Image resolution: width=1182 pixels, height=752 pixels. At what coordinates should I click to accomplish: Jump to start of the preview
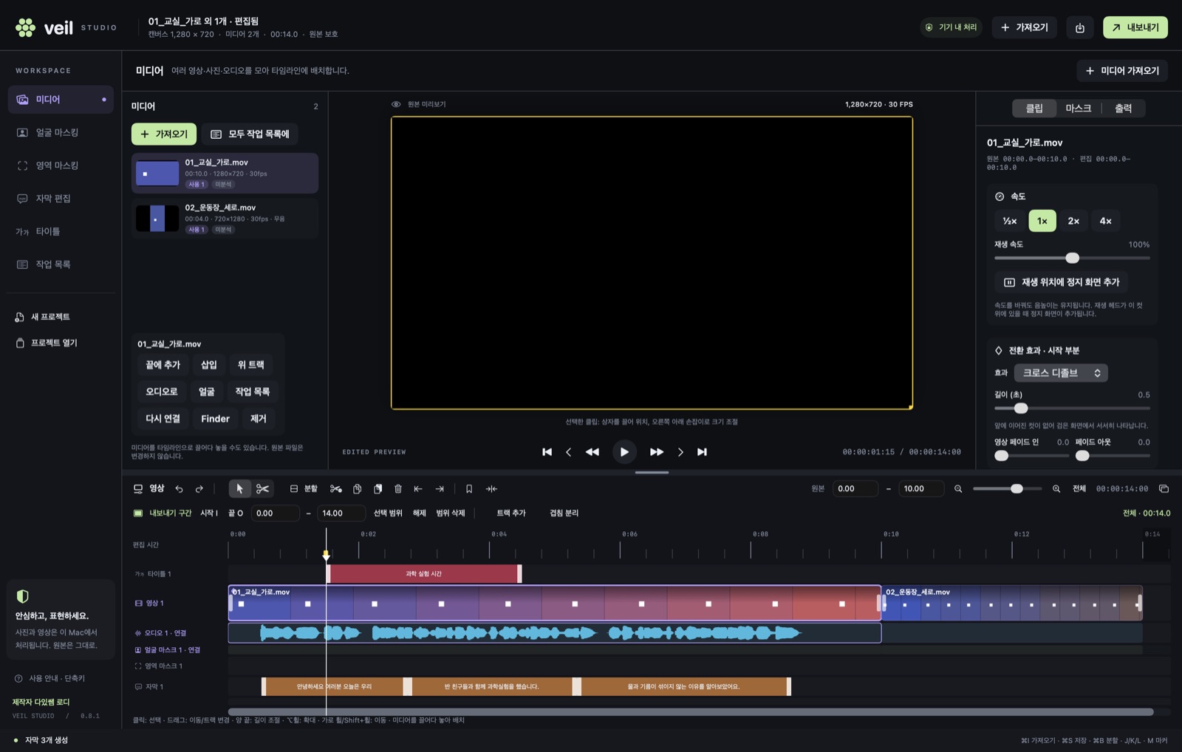547,452
